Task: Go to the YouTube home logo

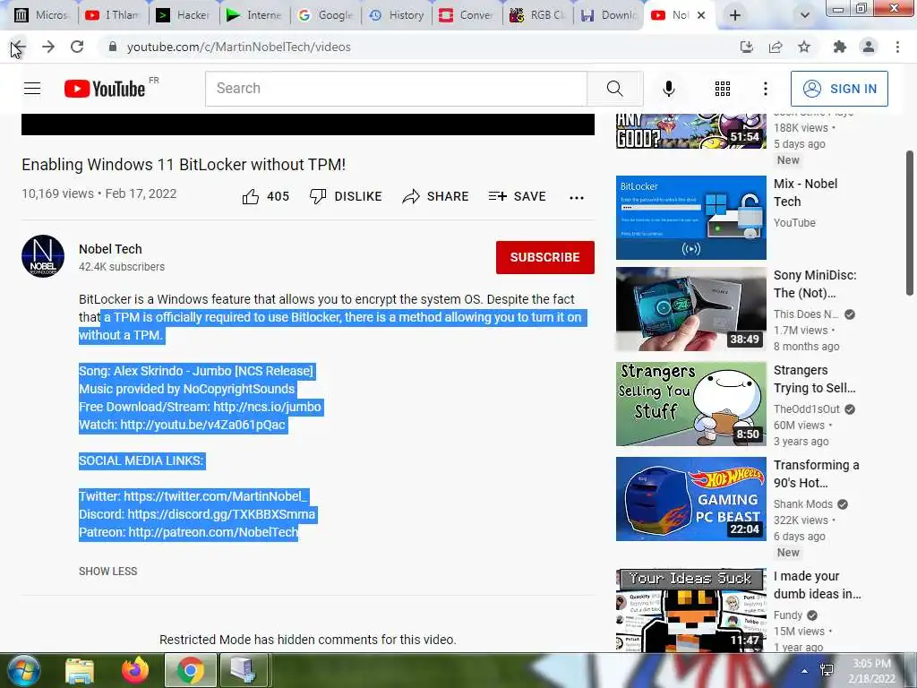Action: (105, 89)
